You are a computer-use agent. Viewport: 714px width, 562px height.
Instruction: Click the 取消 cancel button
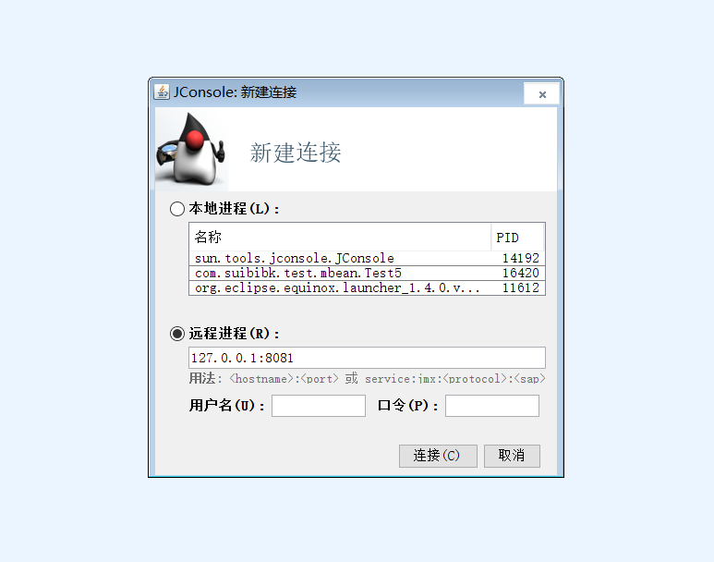(512, 456)
